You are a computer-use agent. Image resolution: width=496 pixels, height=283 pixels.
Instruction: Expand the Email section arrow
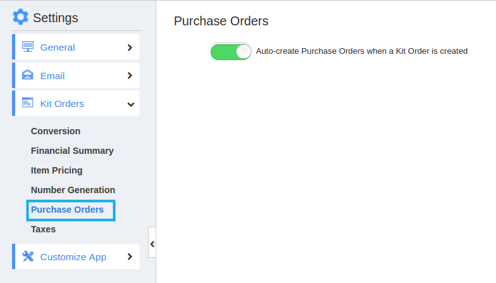click(130, 75)
